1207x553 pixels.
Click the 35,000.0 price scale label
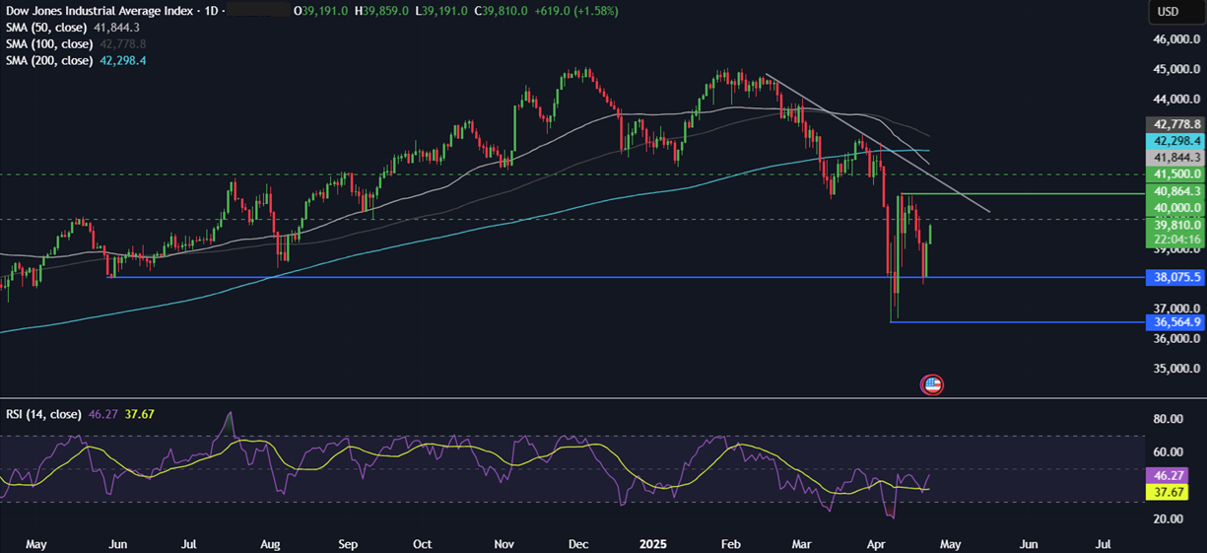(x=1175, y=370)
